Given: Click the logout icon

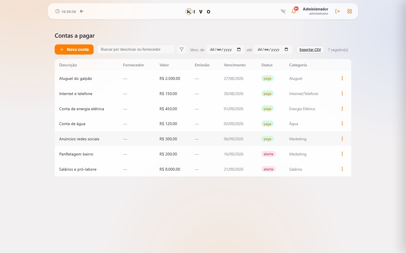Looking at the screenshot, I should [337, 11].
